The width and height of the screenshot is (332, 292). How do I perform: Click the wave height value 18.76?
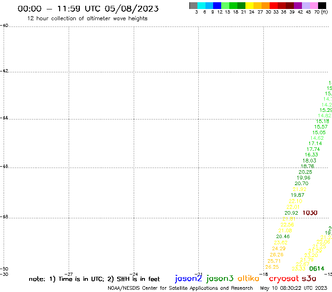(x=307, y=166)
